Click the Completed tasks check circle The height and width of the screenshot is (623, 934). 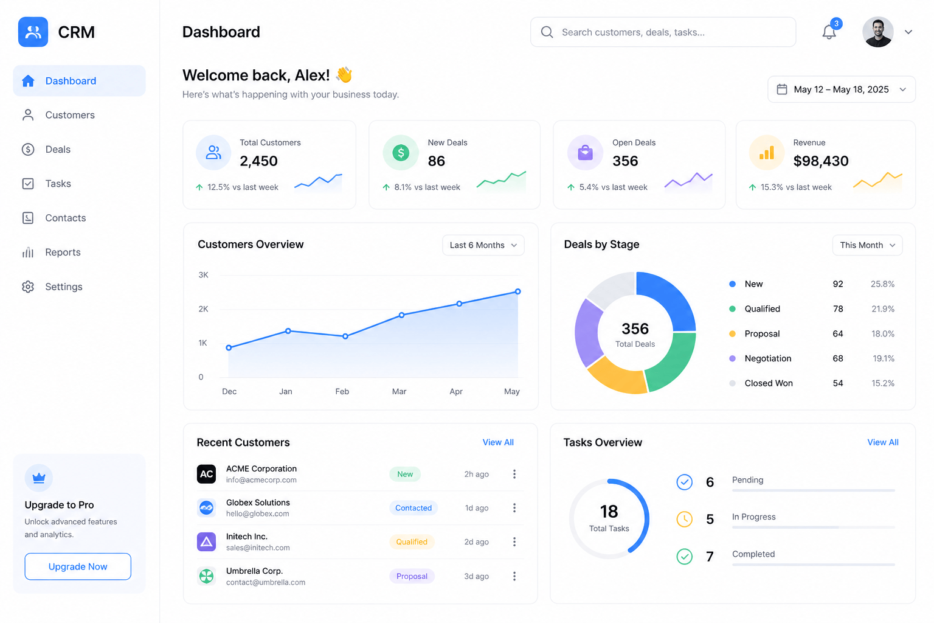pyautogui.click(x=685, y=556)
